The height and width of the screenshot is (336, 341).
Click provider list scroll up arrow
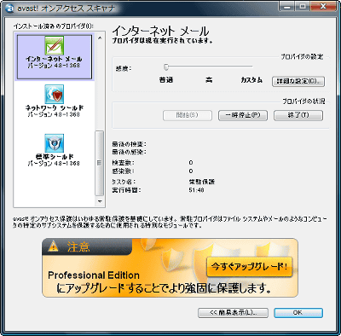click(100, 38)
